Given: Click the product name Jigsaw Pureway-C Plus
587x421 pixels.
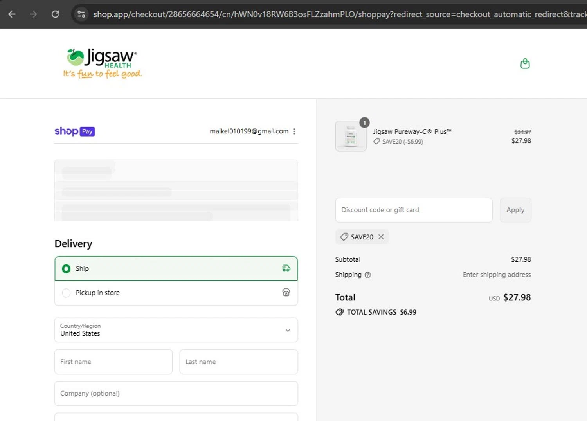Looking at the screenshot, I should point(412,131).
